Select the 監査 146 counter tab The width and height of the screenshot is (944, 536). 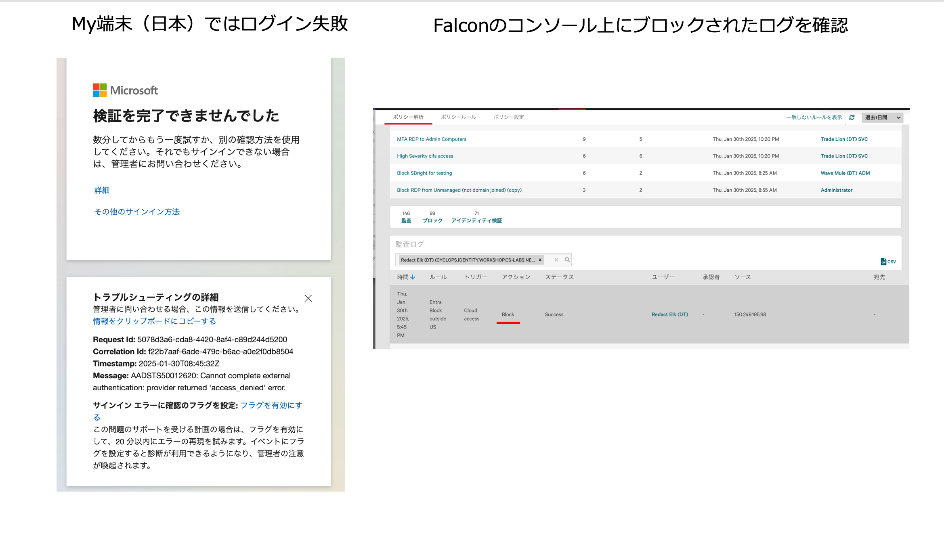point(406,217)
